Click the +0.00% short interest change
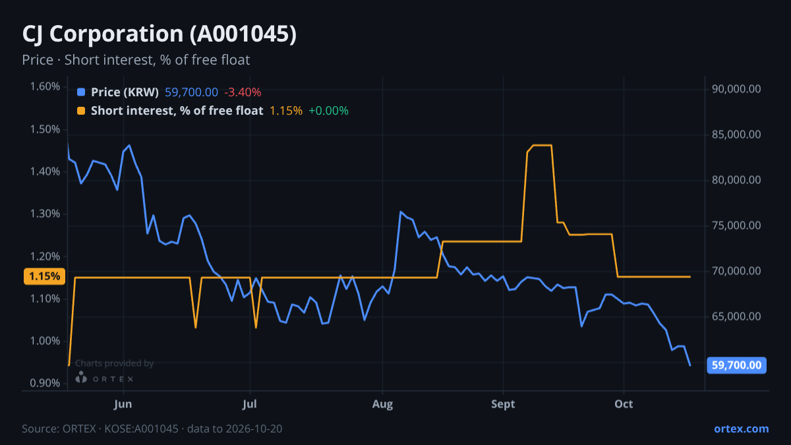Image resolution: width=791 pixels, height=445 pixels. coord(328,111)
